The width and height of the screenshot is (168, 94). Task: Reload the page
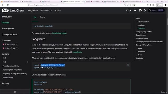(8, 5)
